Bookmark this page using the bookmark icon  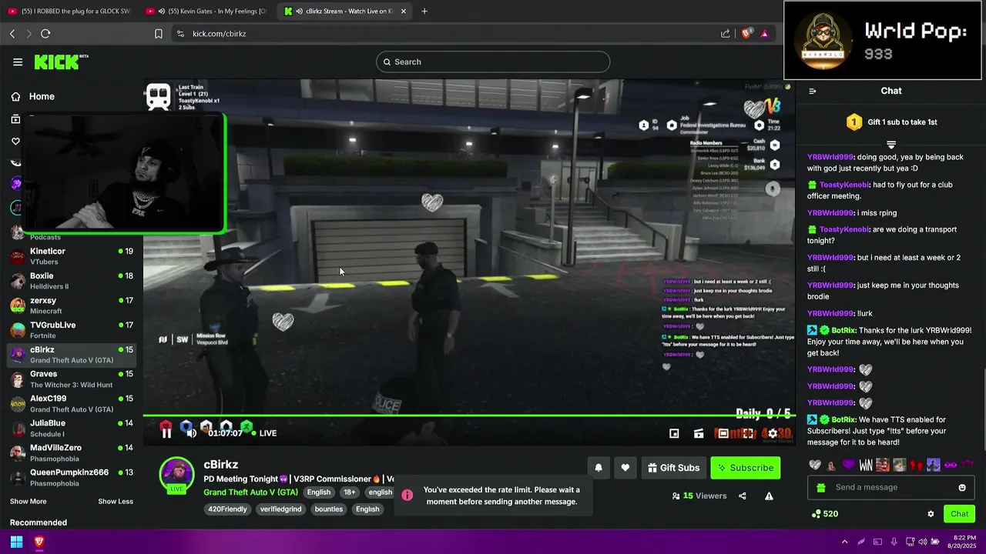click(159, 34)
